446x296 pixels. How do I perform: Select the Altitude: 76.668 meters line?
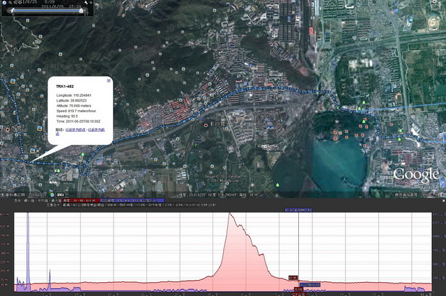pyautogui.click(x=74, y=105)
